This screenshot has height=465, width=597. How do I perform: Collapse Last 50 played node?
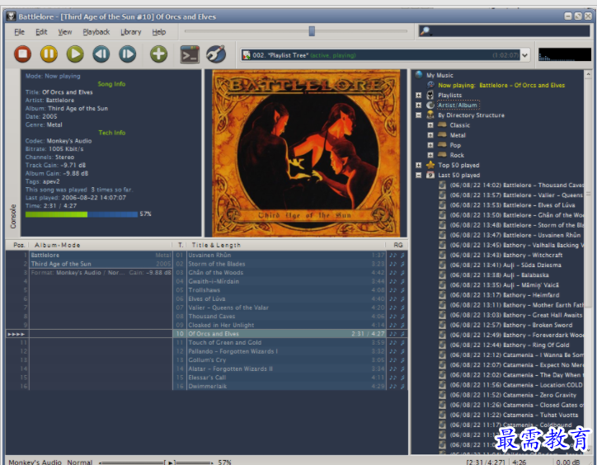point(418,175)
